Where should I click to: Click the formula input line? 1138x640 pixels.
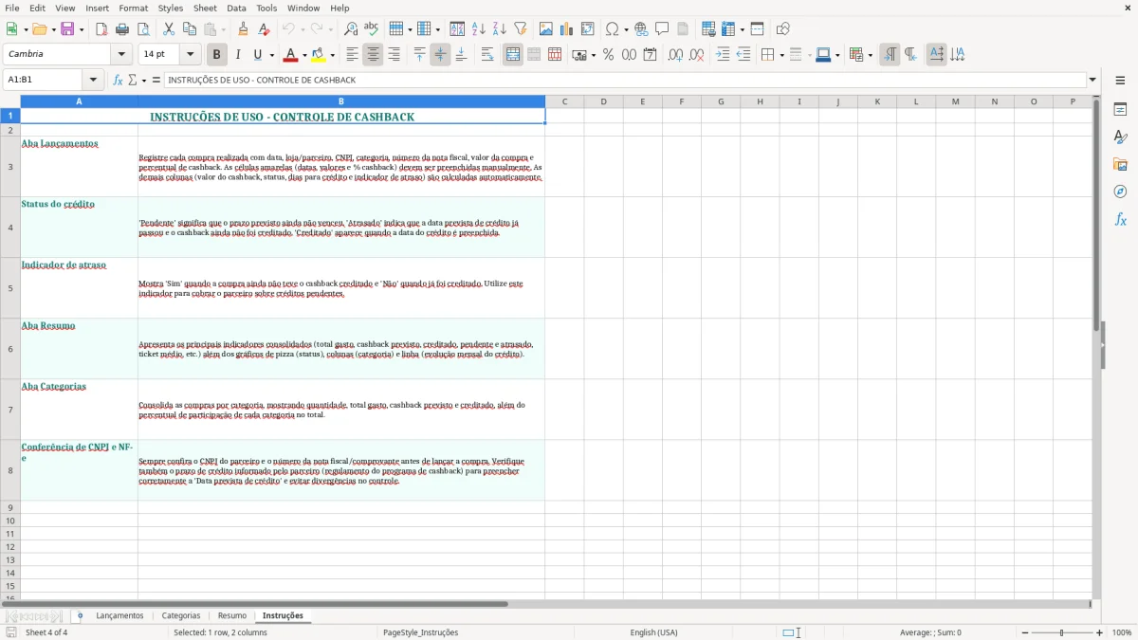pos(625,81)
